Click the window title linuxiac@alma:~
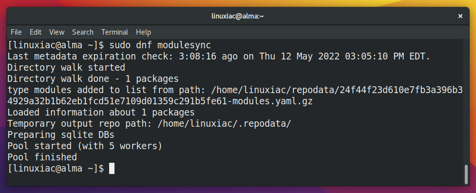The height and width of the screenshot is (193, 476). pos(238,16)
